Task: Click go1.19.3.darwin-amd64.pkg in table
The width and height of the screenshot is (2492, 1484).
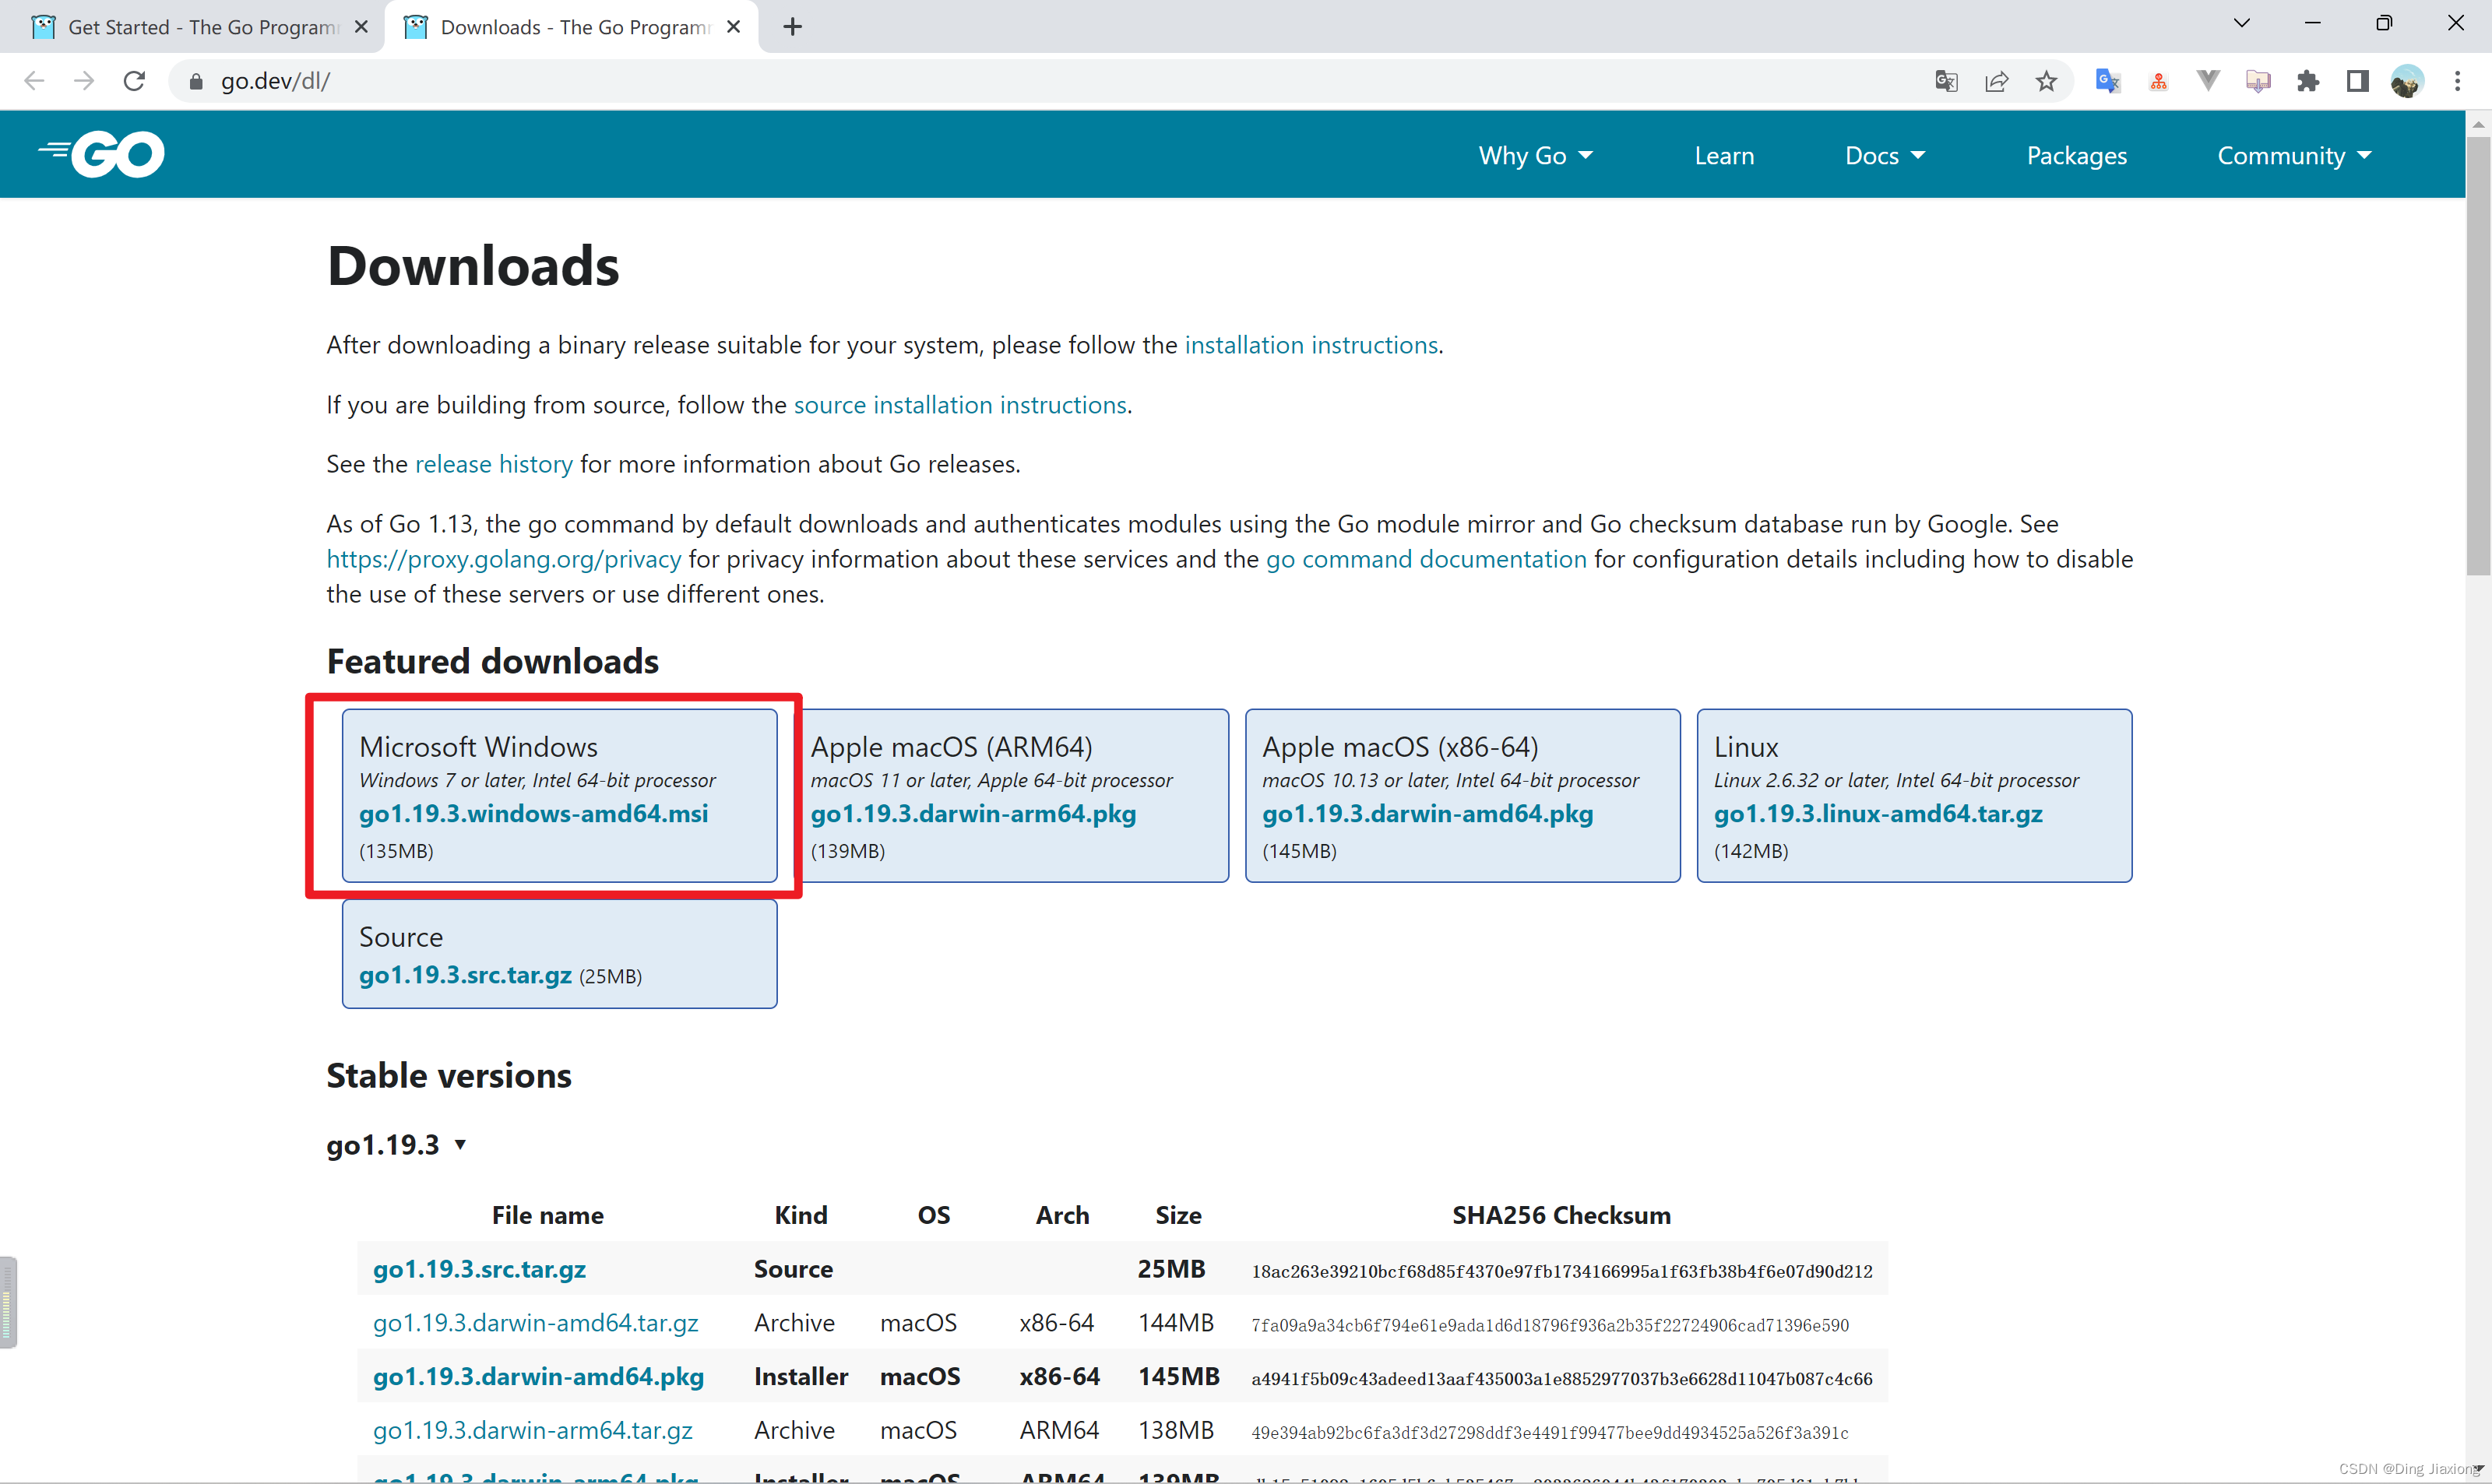Action: click(538, 1377)
